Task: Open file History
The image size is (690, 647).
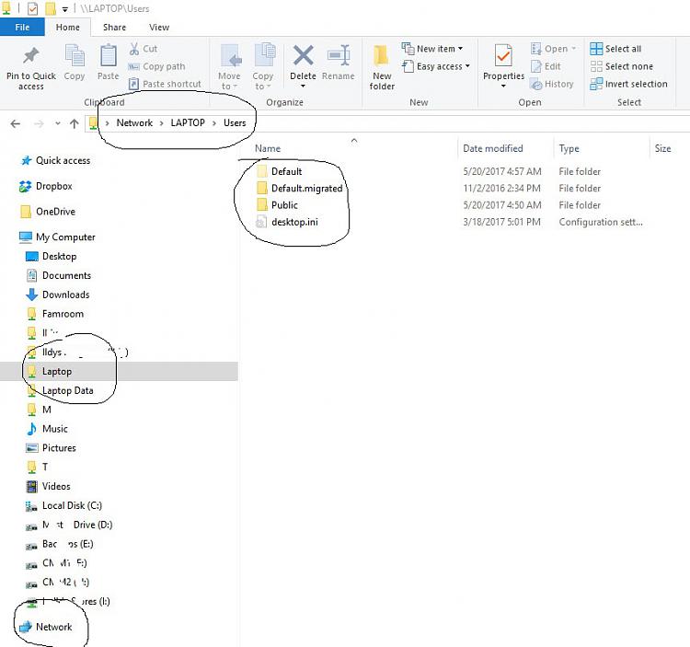Action: click(552, 84)
